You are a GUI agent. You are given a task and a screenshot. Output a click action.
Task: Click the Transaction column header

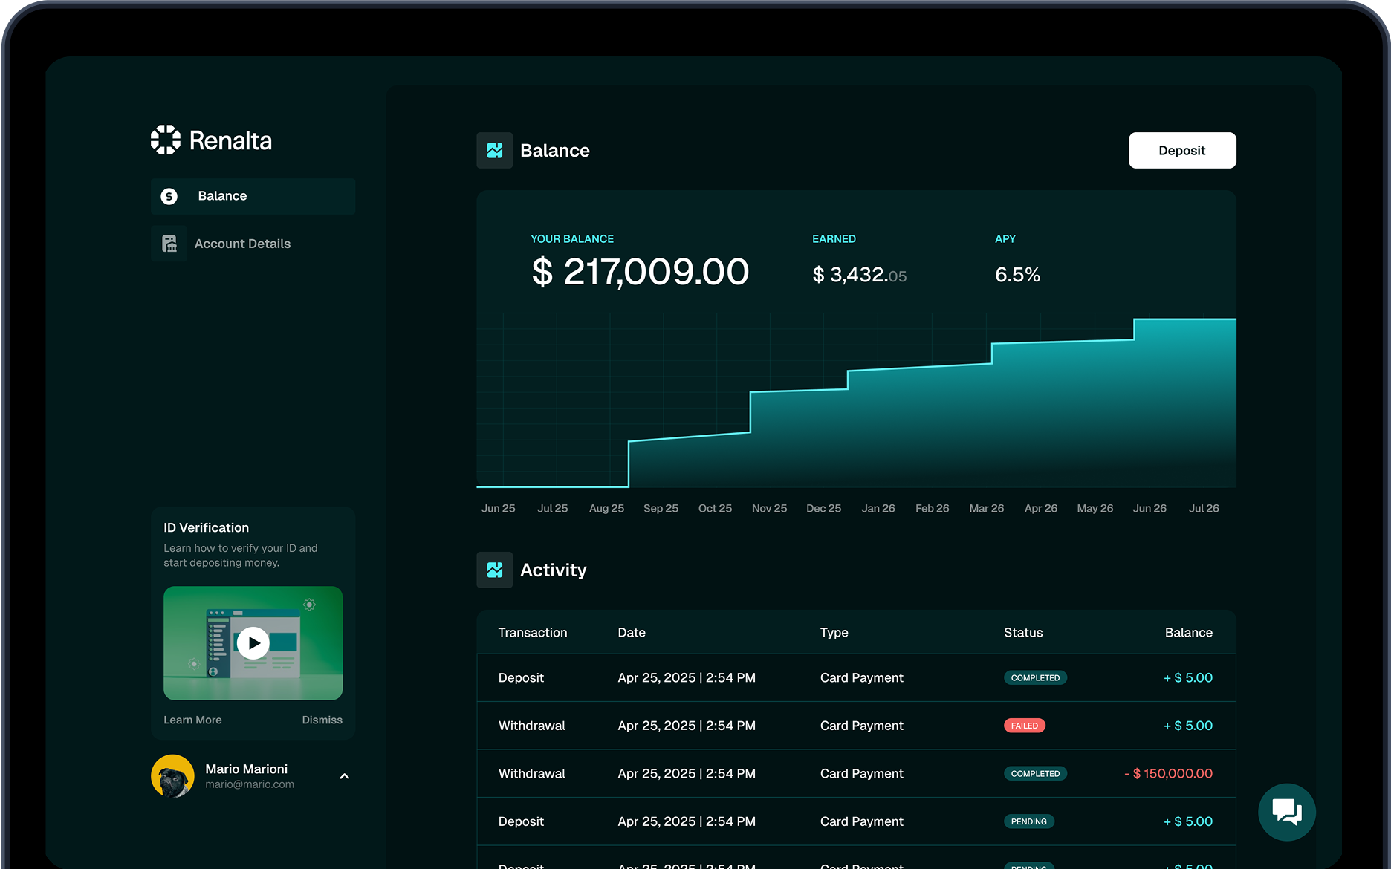pyautogui.click(x=533, y=632)
